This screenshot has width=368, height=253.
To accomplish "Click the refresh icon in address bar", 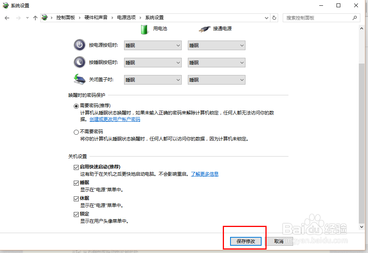I will point(274,17).
